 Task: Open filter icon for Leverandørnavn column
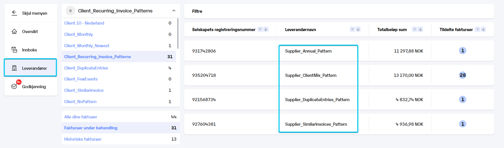click(x=352, y=29)
